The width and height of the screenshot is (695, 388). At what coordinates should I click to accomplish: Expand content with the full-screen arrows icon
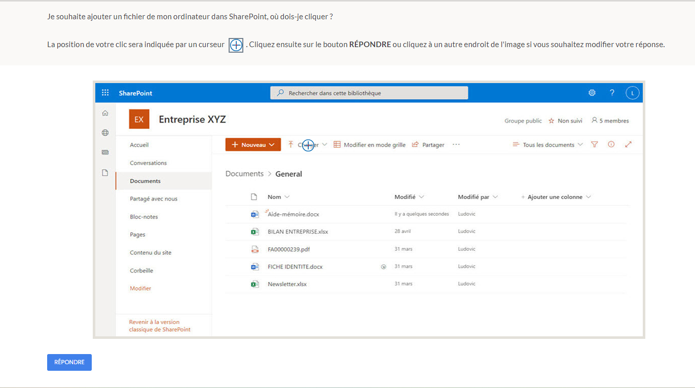628,144
